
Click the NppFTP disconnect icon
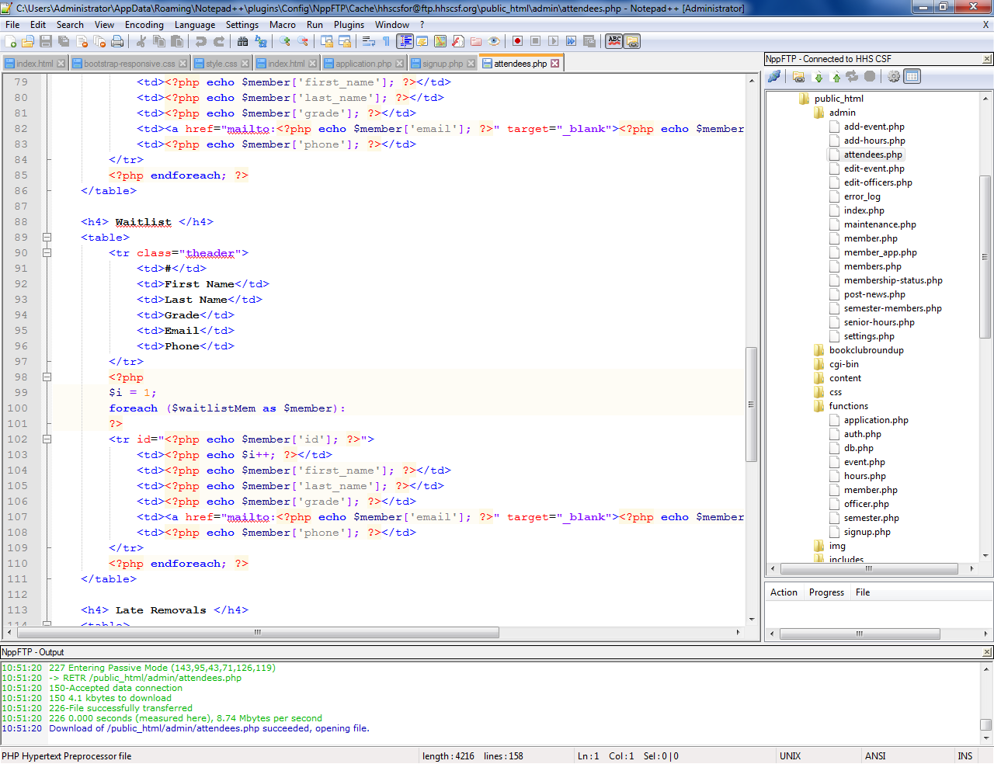774,76
